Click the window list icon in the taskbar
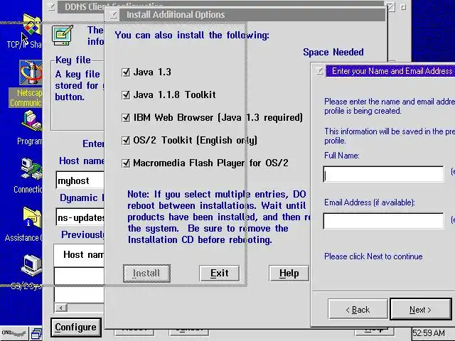 pyautogui.click(x=36, y=334)
